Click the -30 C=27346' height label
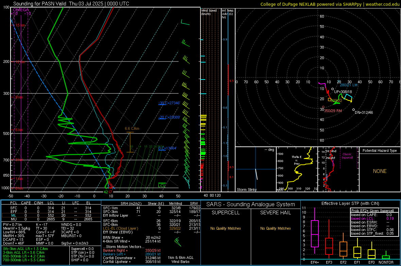The image size is (401, 266). coord(169,103)
